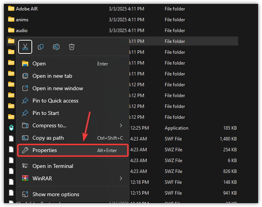Expand the WinRAR submenu arrow
The width and height of the screenshot is (262, 207).
[x=121, y=178]
